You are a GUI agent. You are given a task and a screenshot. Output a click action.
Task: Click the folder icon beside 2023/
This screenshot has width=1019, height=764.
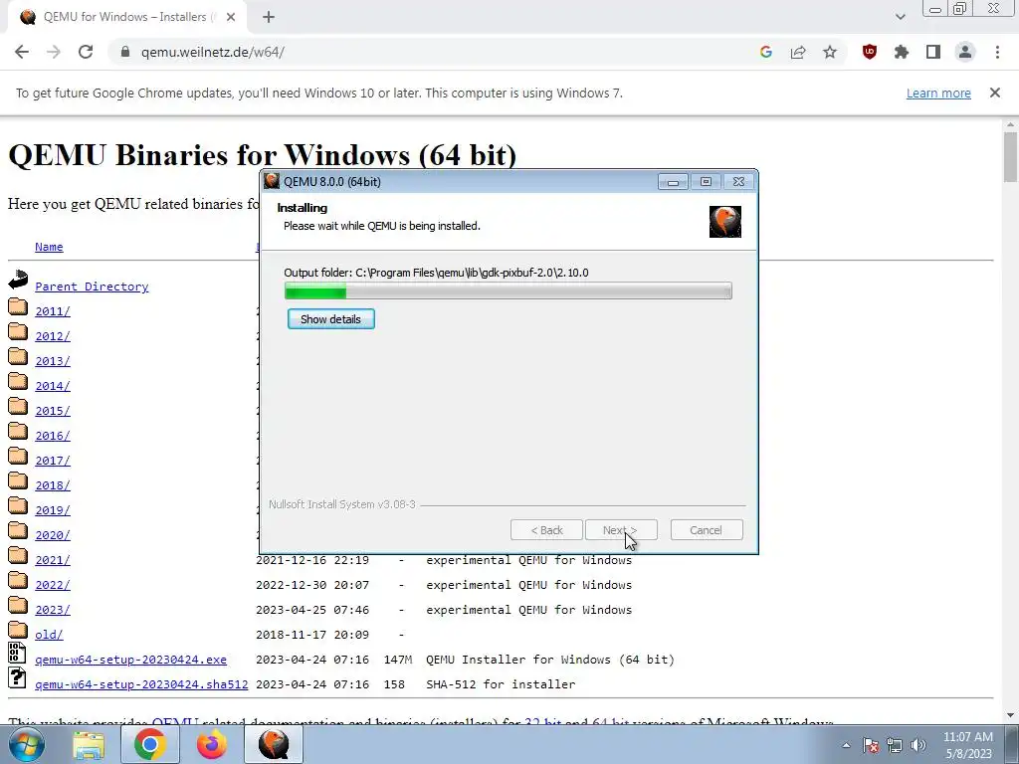pyautogui.click(x=18, y=605)
